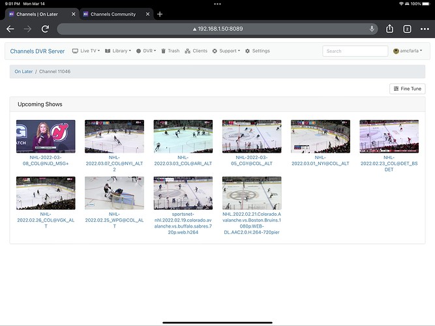This screenshot has height=326, width=435.
Task: Open the tab switcher showing 2 tabs
Action: pyautogui.click(x=407, y=29)
